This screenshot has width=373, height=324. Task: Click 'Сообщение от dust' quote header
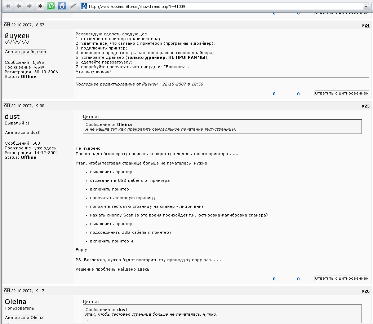[106, 310]
